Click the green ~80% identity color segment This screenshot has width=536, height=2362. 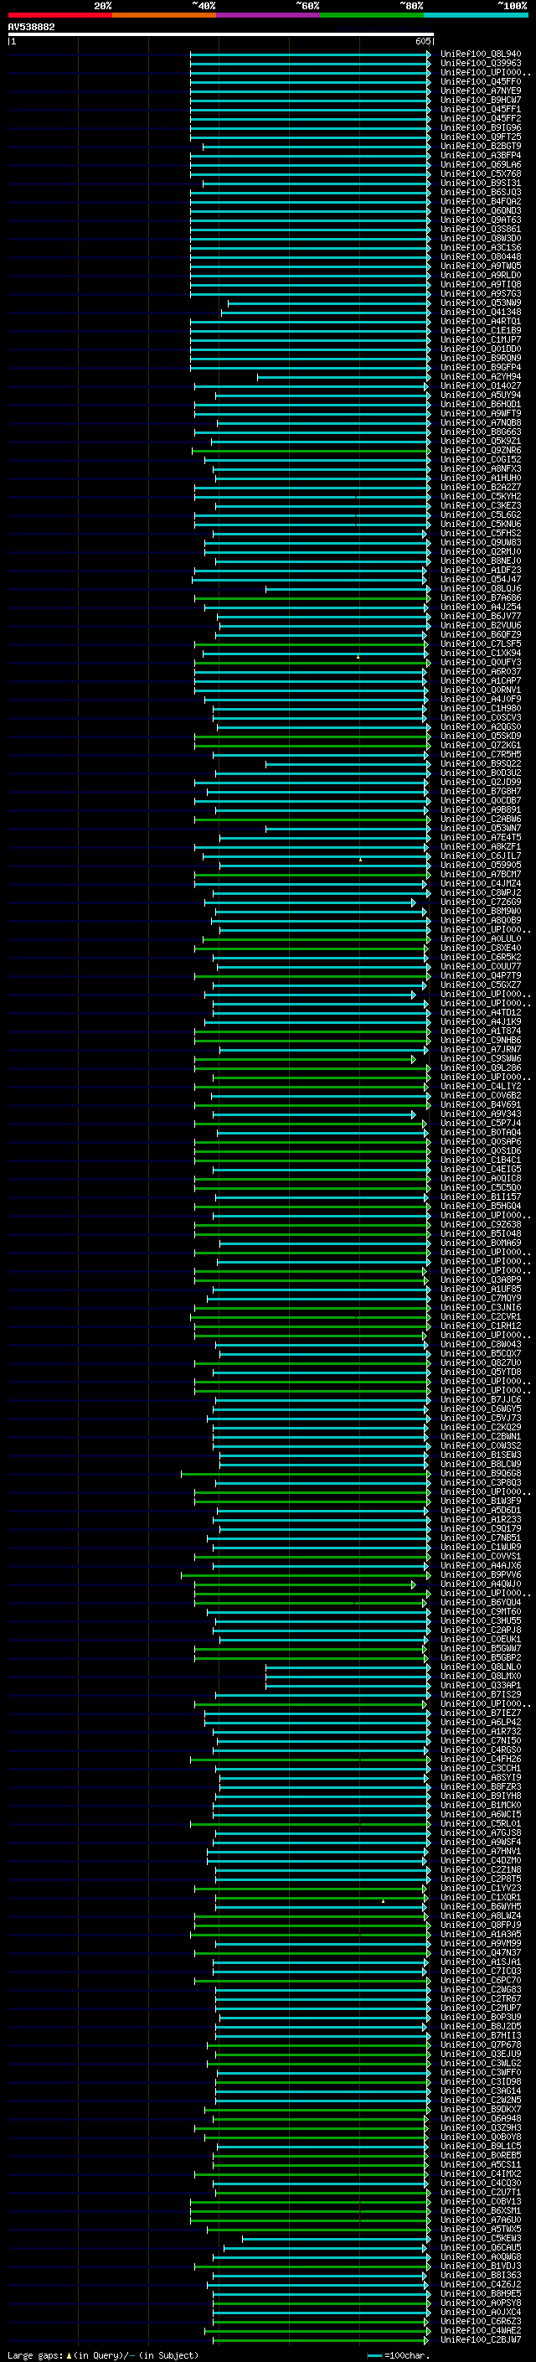click(372, 15)
